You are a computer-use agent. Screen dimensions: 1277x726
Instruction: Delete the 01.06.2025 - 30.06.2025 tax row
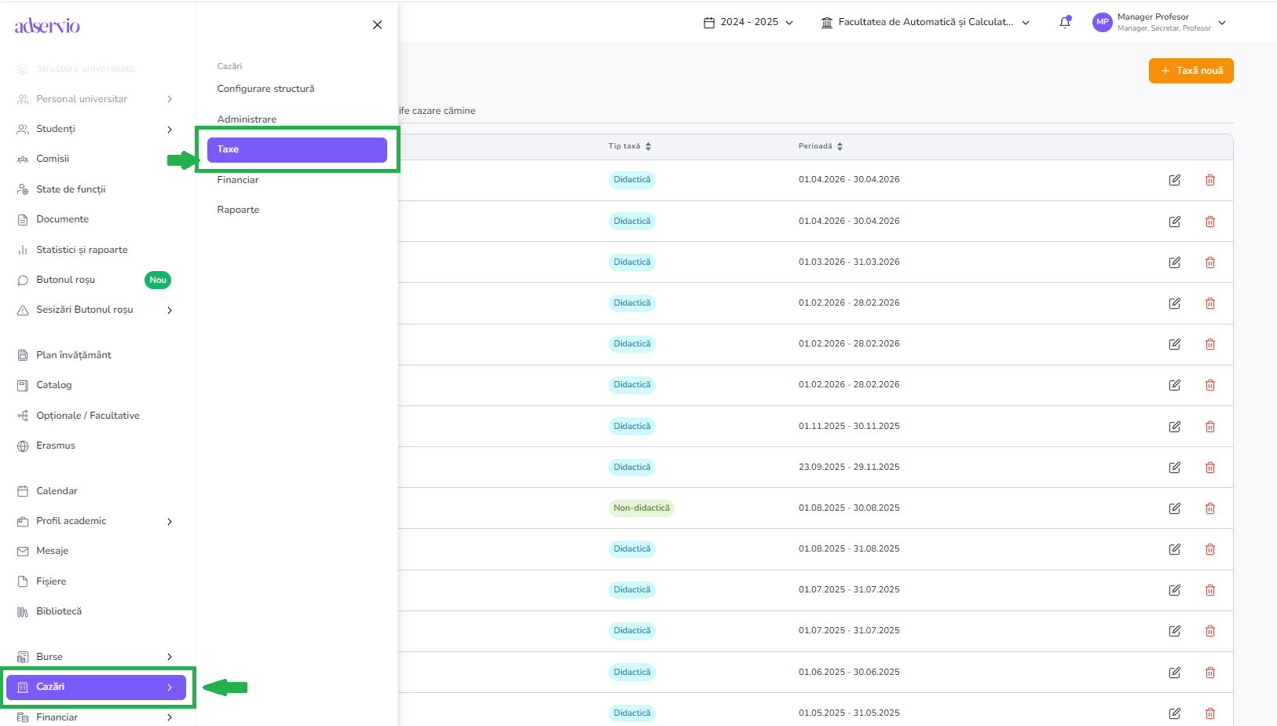(1209, 673)
